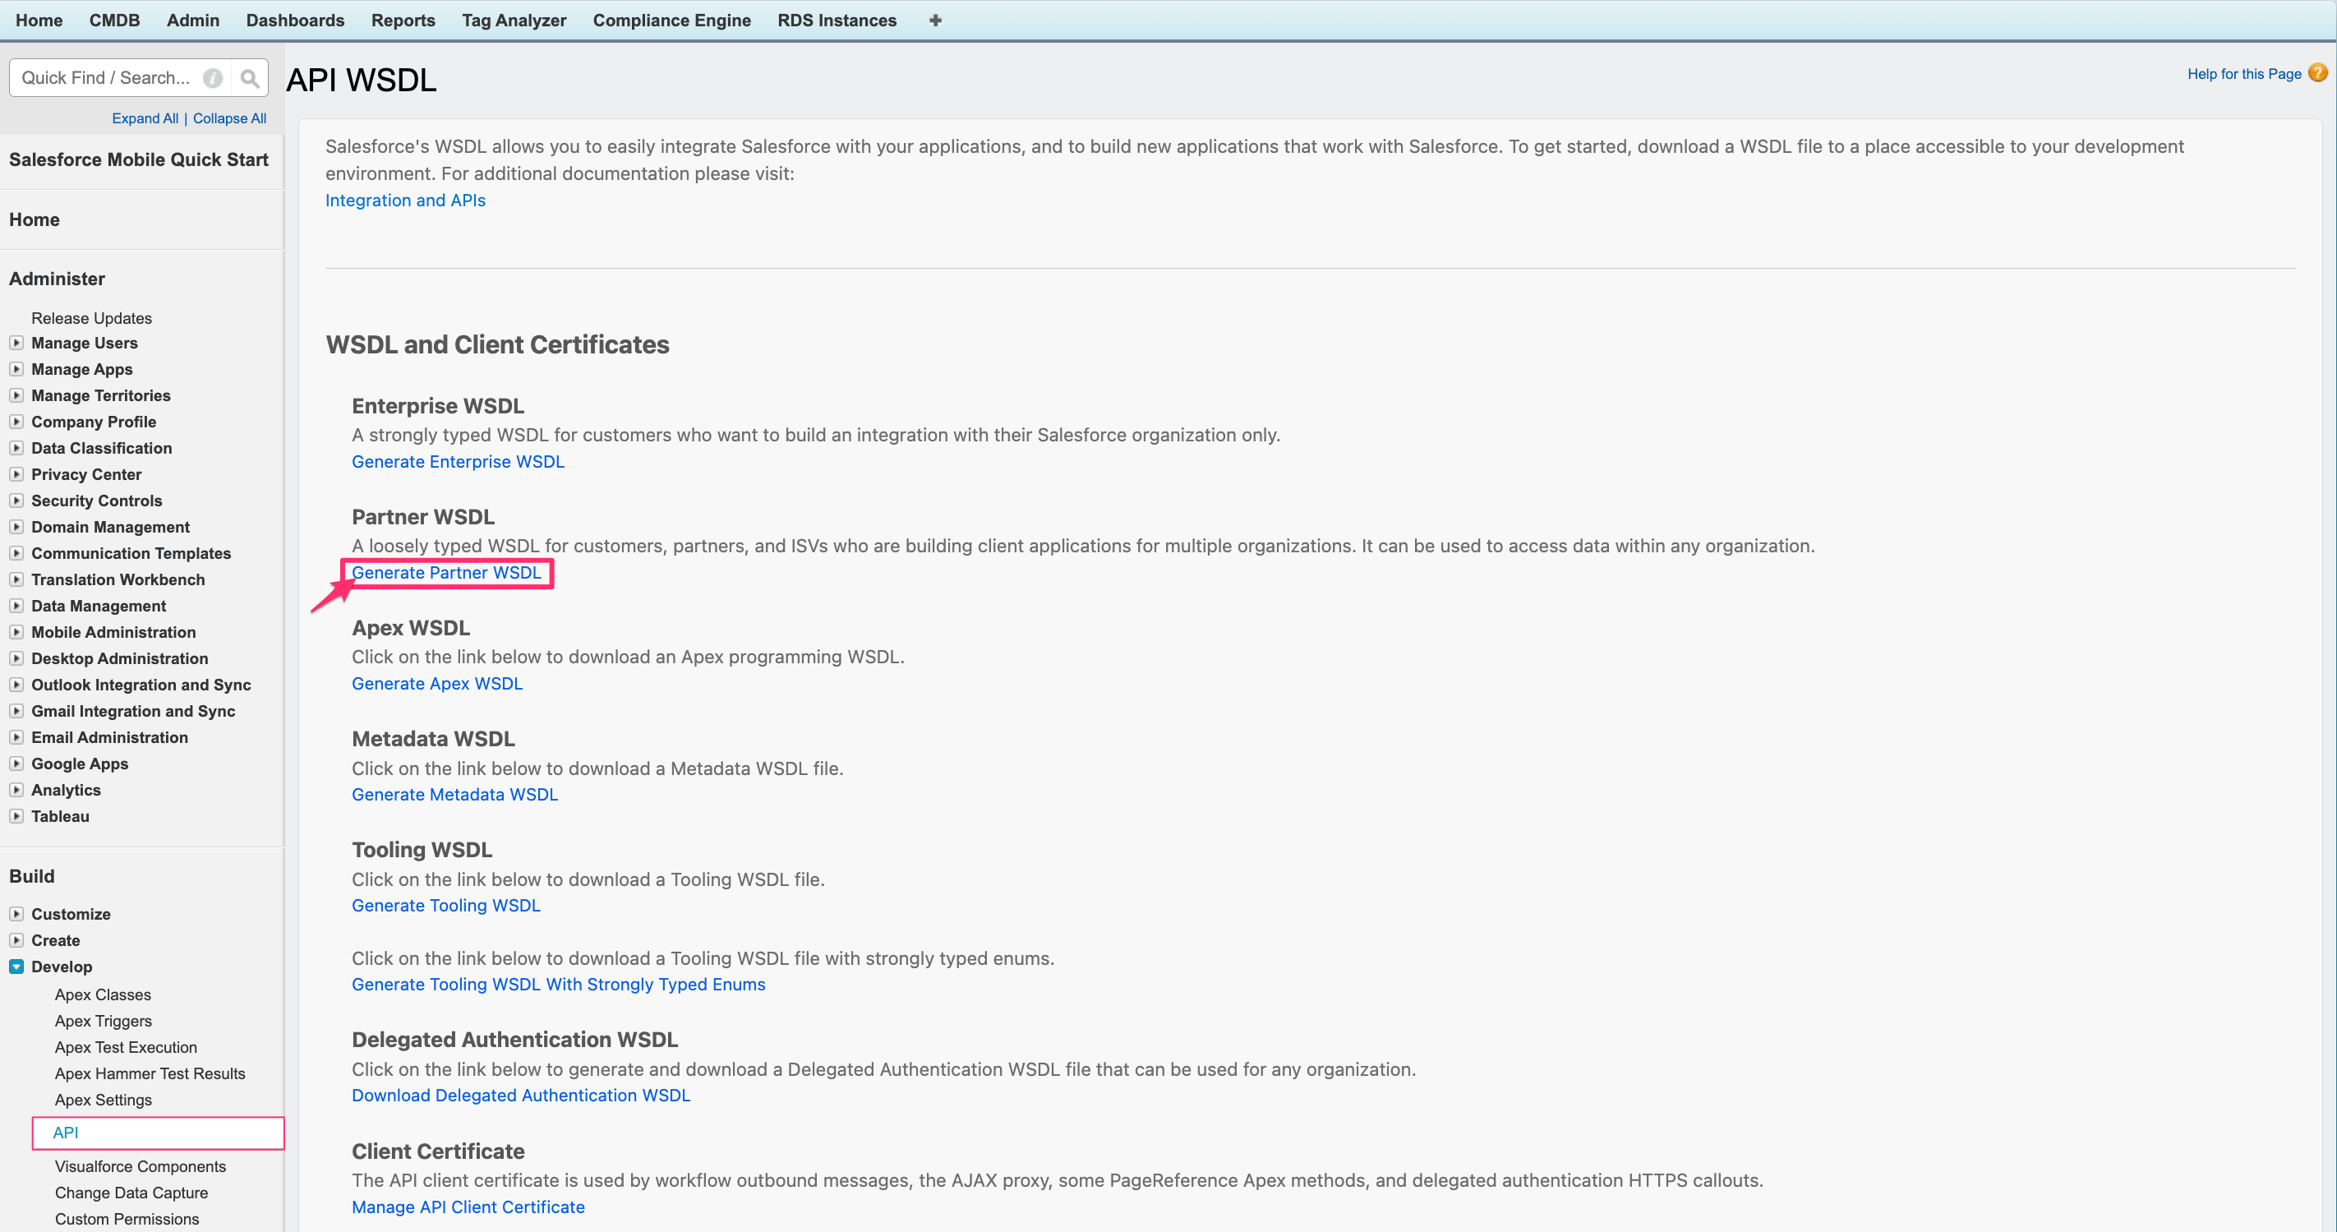2337x1232 pixels.
Task: Expand the Security Controls section
Action: 16,500
